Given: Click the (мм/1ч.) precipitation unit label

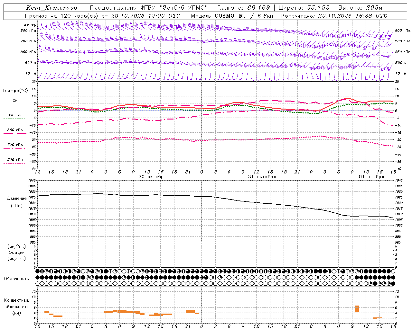Looking at the screenshot, I should (16, 259).
